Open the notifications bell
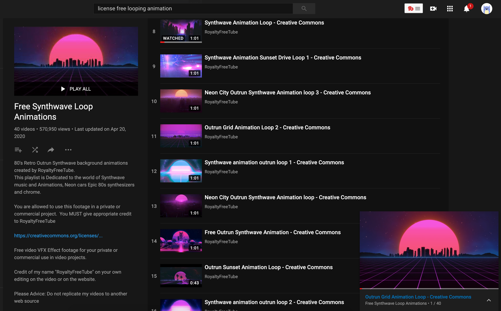The image size is (501, 311). [x=466, y=9]
